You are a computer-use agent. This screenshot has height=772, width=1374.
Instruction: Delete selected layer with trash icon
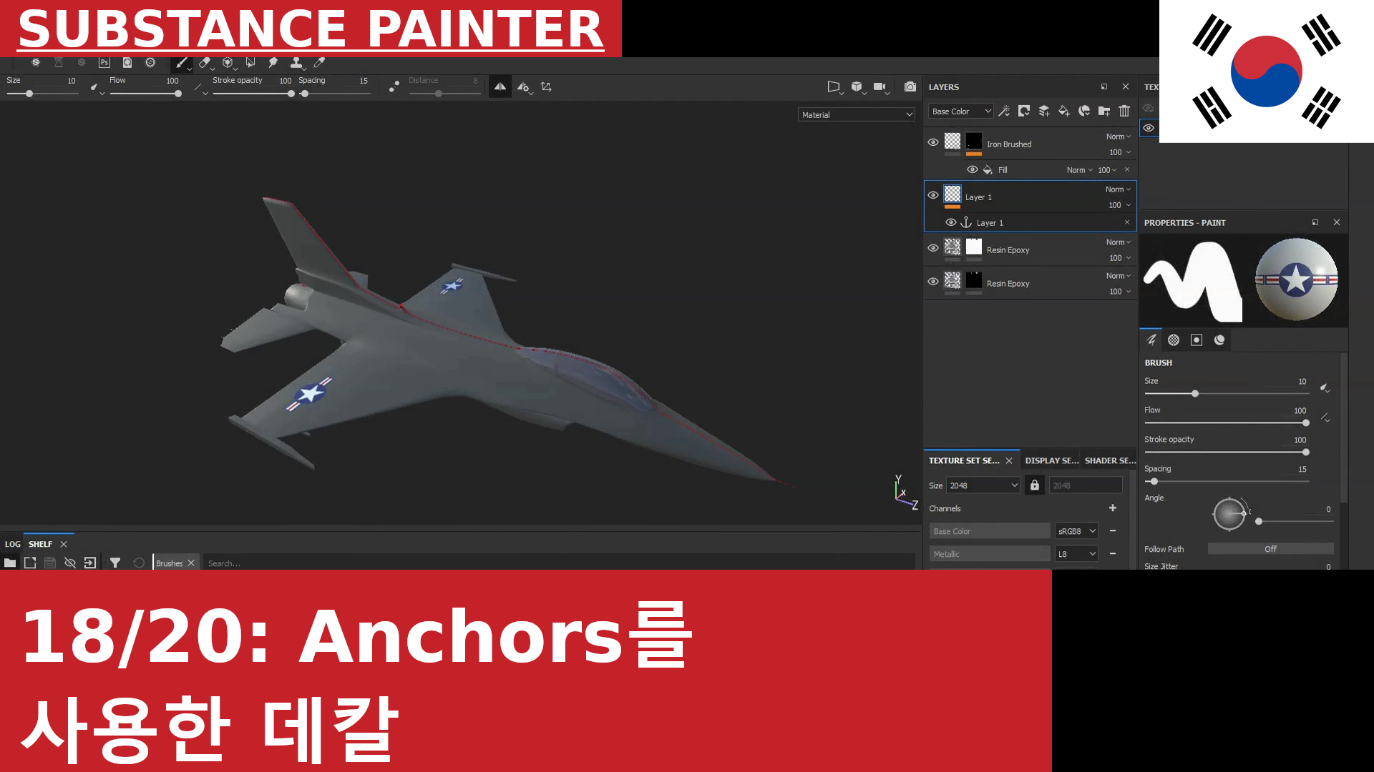[1124, 111]
